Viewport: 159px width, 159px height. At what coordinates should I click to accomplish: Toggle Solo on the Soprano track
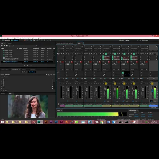click(115, 84)
